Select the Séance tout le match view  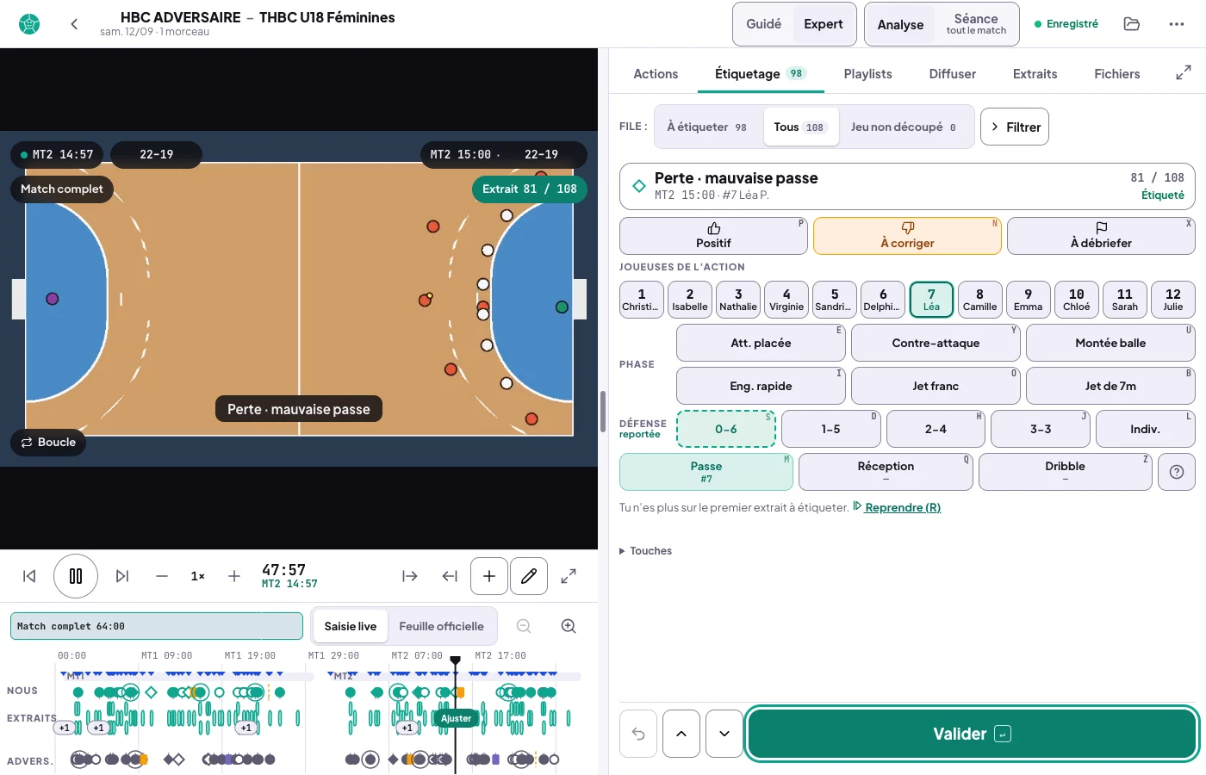pyautogui.click(x=976, y=24)
